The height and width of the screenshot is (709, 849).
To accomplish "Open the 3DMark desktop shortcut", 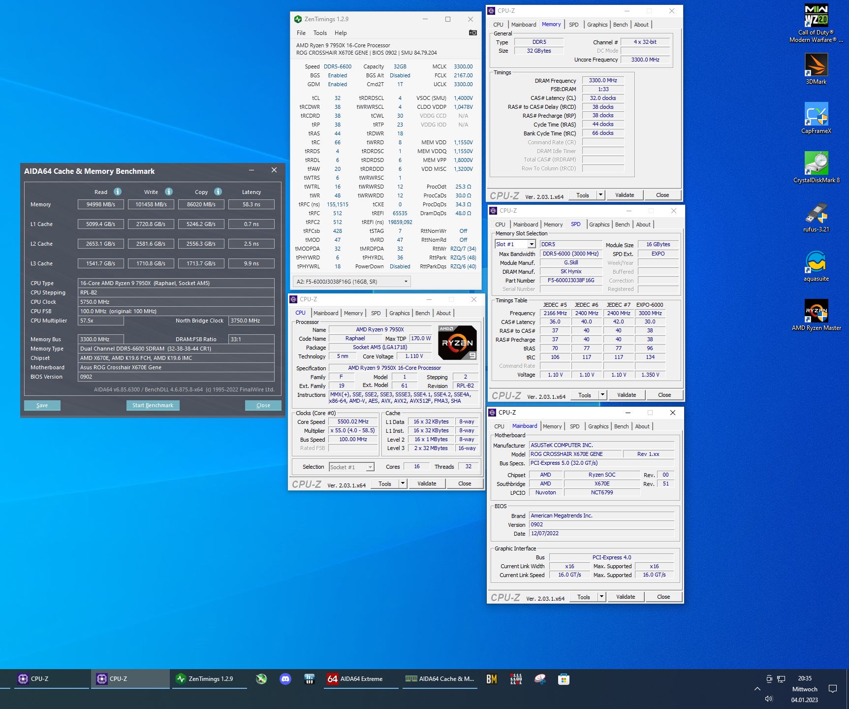I will [x=816, y=69].
